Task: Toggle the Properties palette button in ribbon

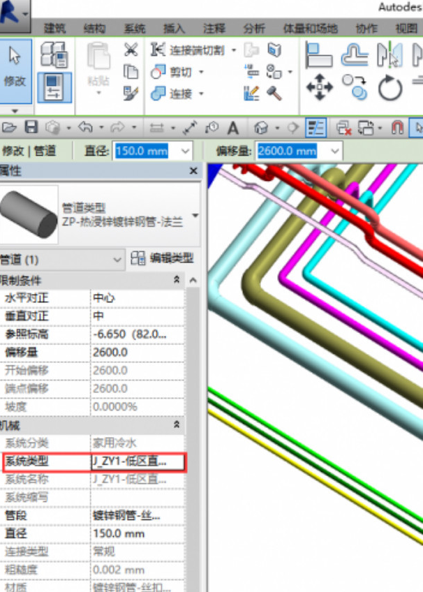Action: pyautogui.click(x=53, y=88)
